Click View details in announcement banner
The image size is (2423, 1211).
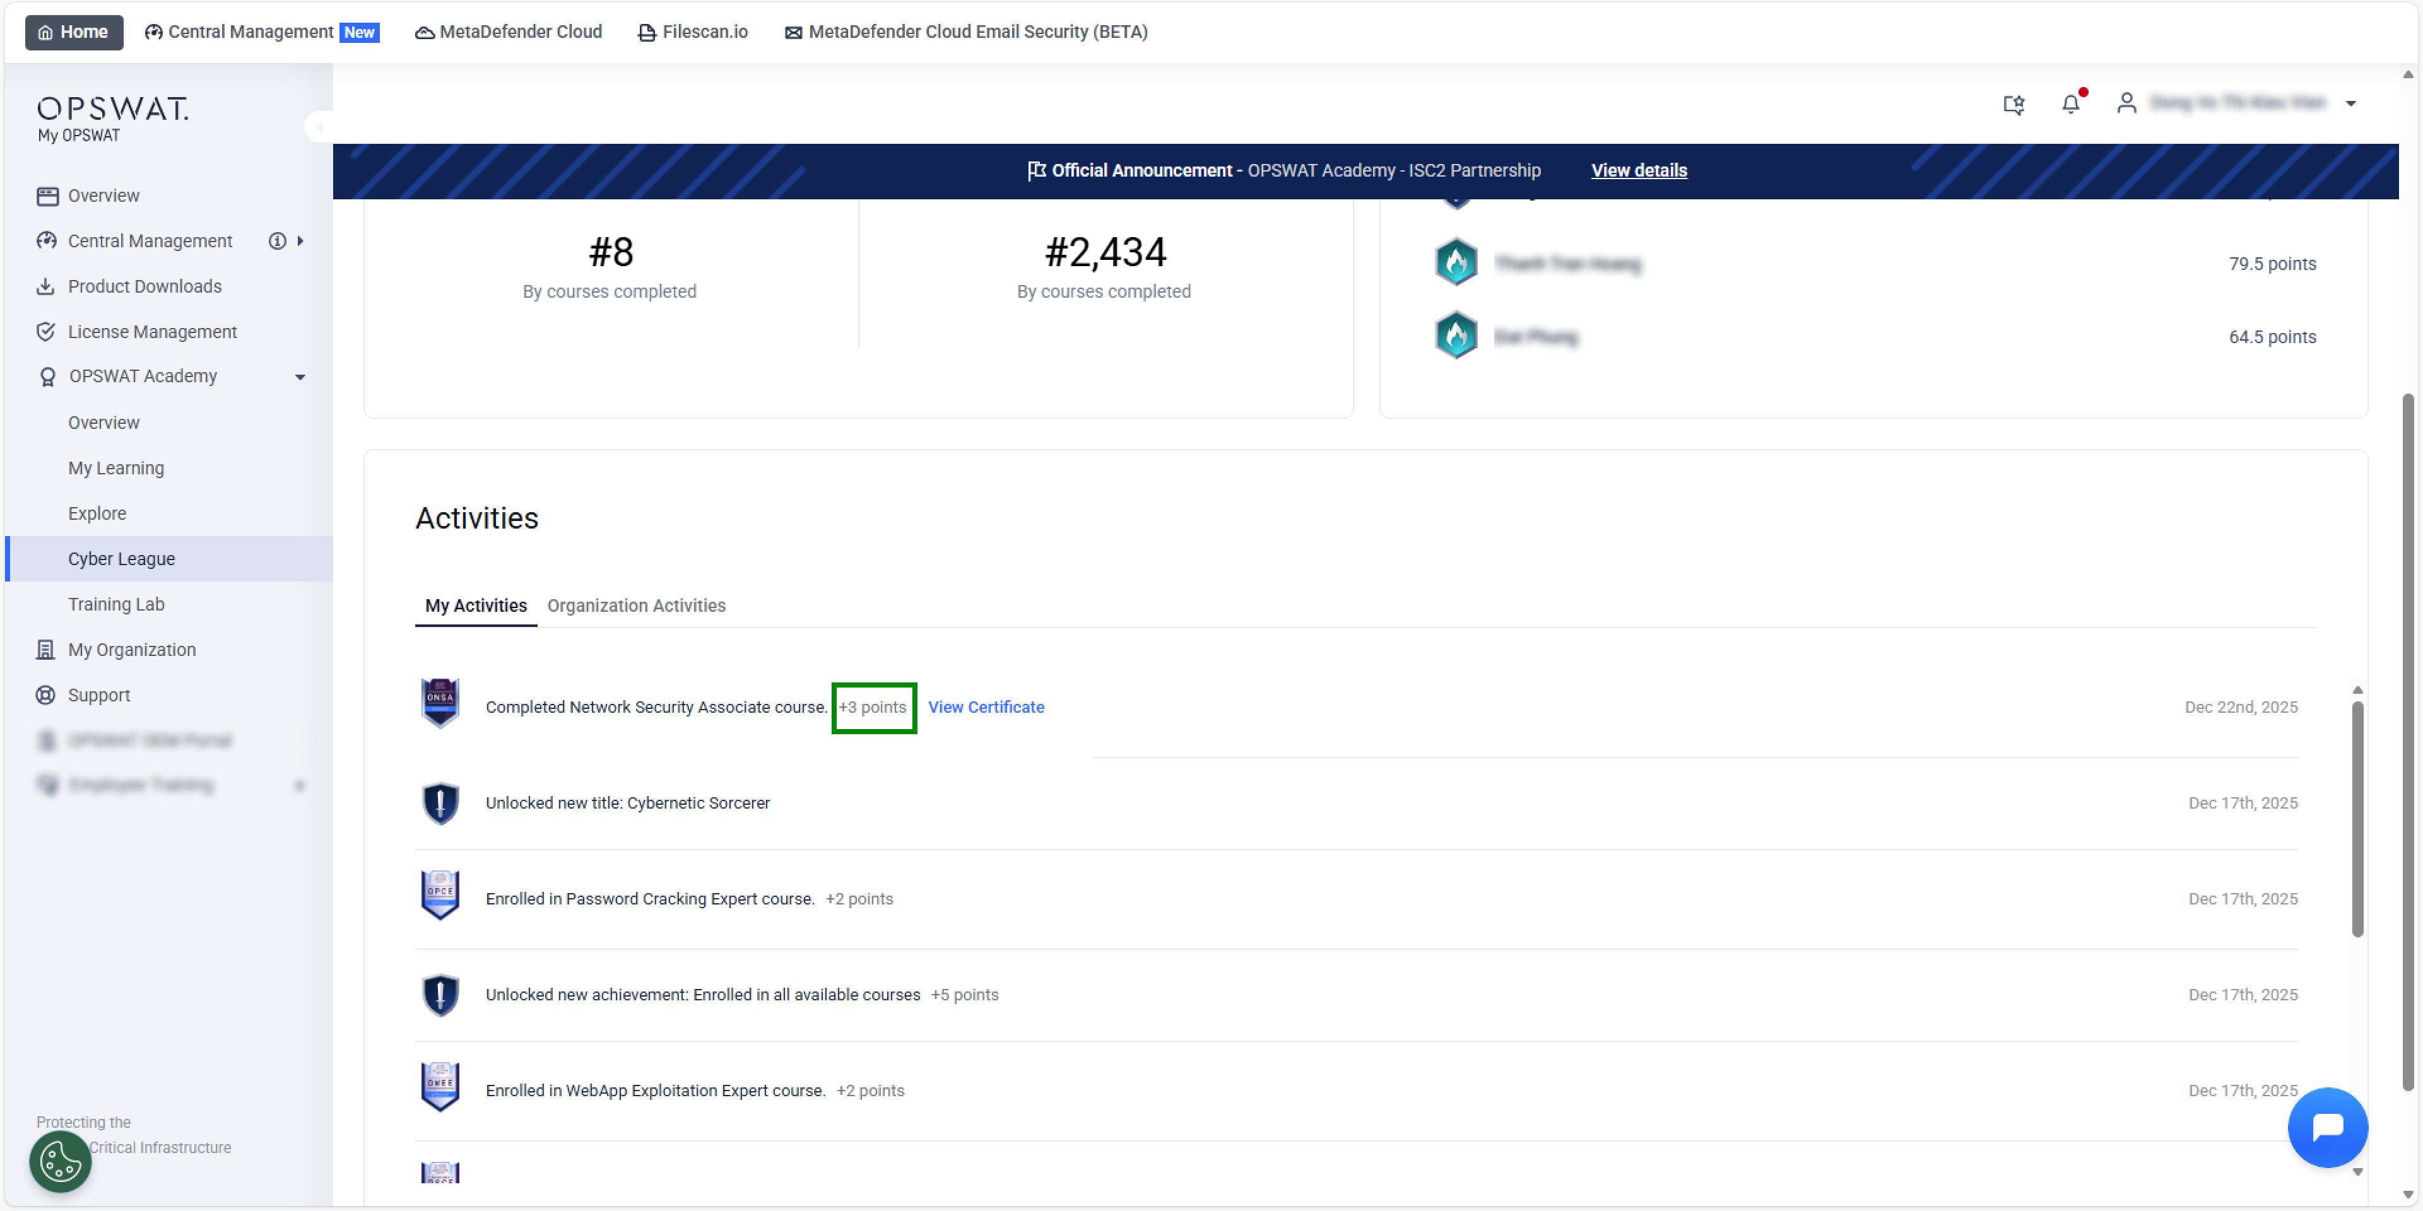[x=1637, y=170]
